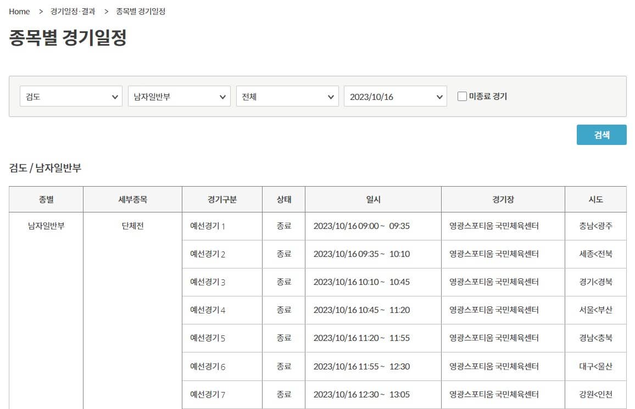
Task: Click the Home breadcrumb link
Action: tap(19, 11)
